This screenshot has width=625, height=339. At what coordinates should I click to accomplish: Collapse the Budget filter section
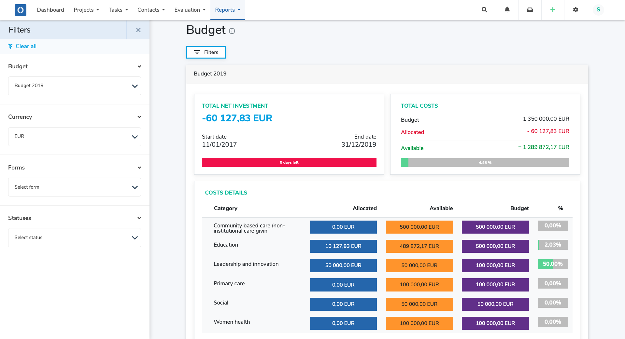pos(139,66)
